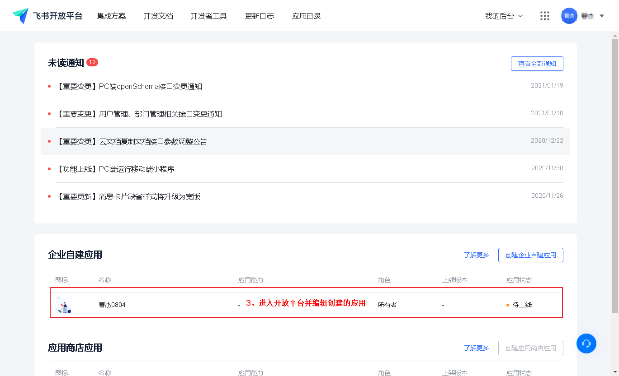Click the user avatar in header
This screenshot has height=376, width=619.
click(x=569, y=16)
